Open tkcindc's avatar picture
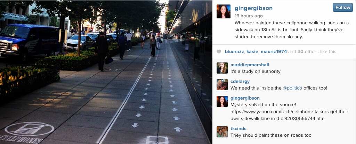The width and height of the screenshot is (356, 144). click(222, 132)
